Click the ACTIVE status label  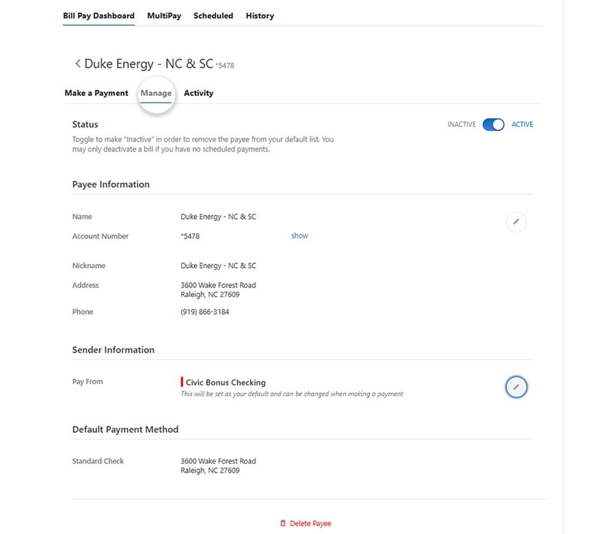coord(522,124)
